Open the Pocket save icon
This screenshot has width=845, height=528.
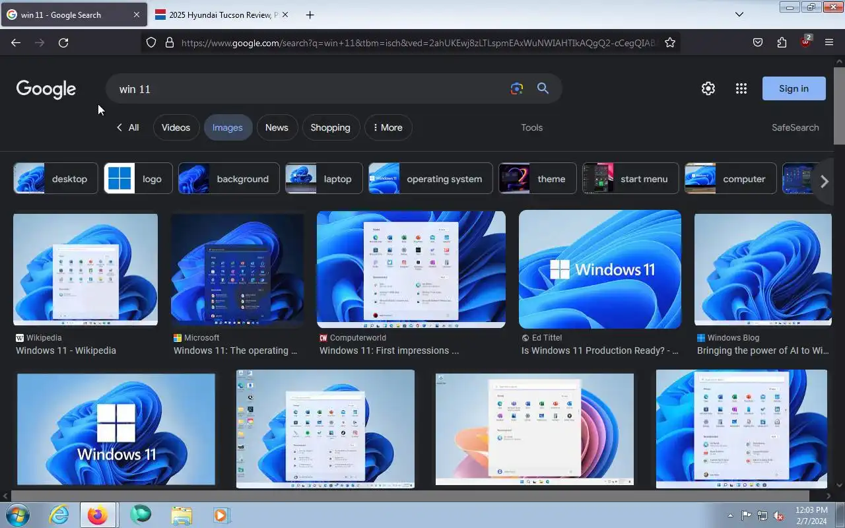click(758, 42)
